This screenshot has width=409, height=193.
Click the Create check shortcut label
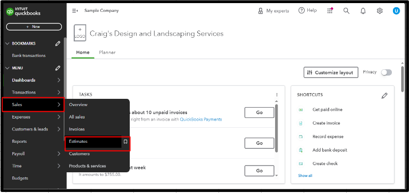pyautogui.click(x=325, y=164)
